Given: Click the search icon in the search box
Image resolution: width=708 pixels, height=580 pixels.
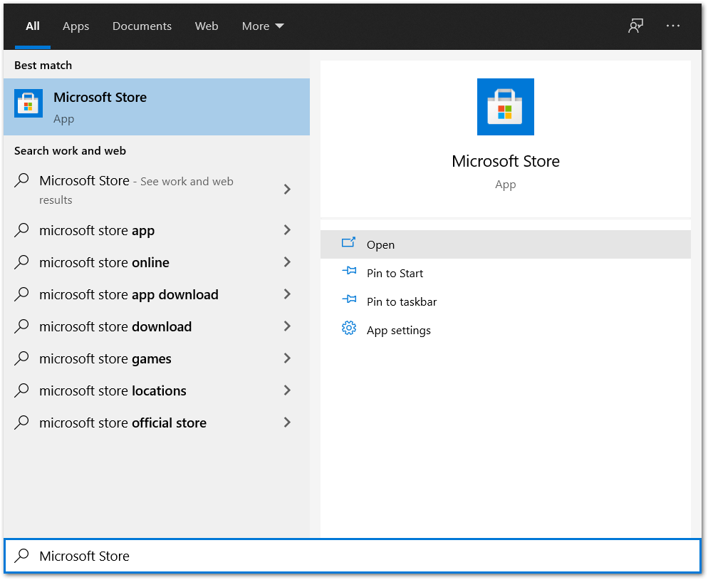Looking at the screenshot, I should click(x=21, y=556).
